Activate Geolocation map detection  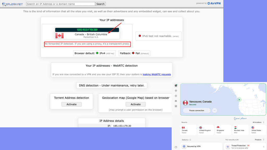tap(136, 104)
